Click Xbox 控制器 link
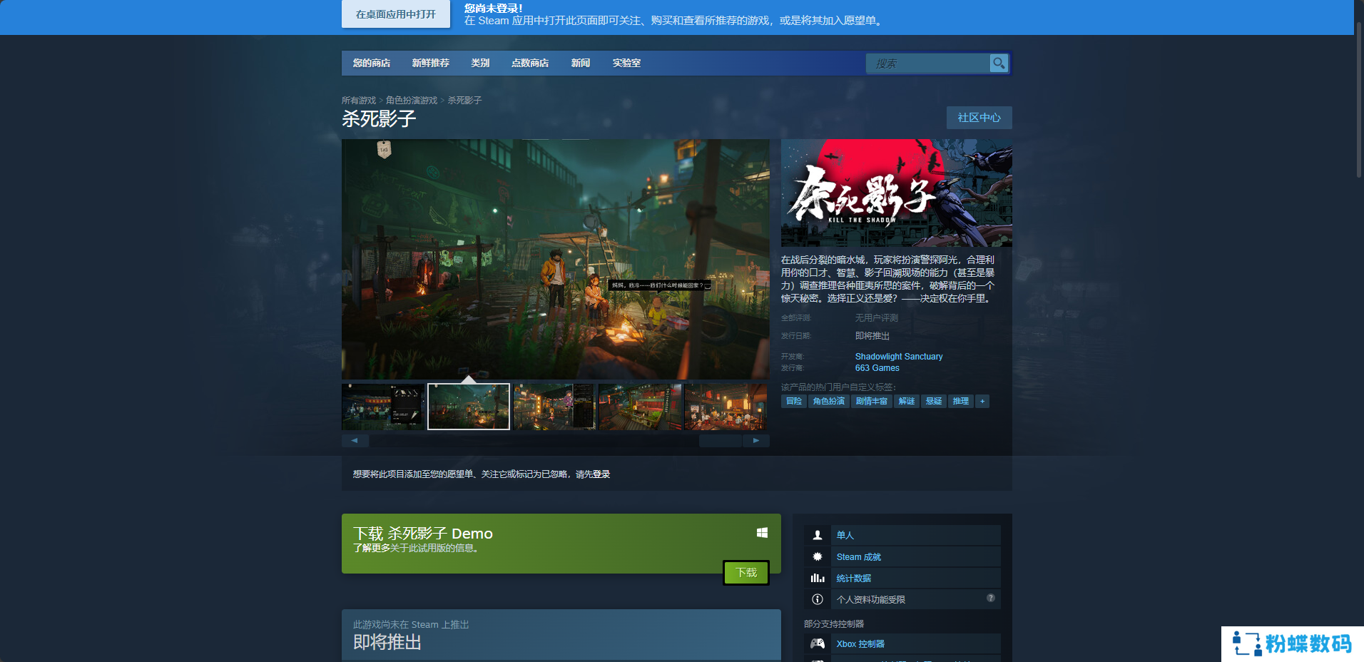This screenshot has width=1364, height=662. [x=860, y=644]
